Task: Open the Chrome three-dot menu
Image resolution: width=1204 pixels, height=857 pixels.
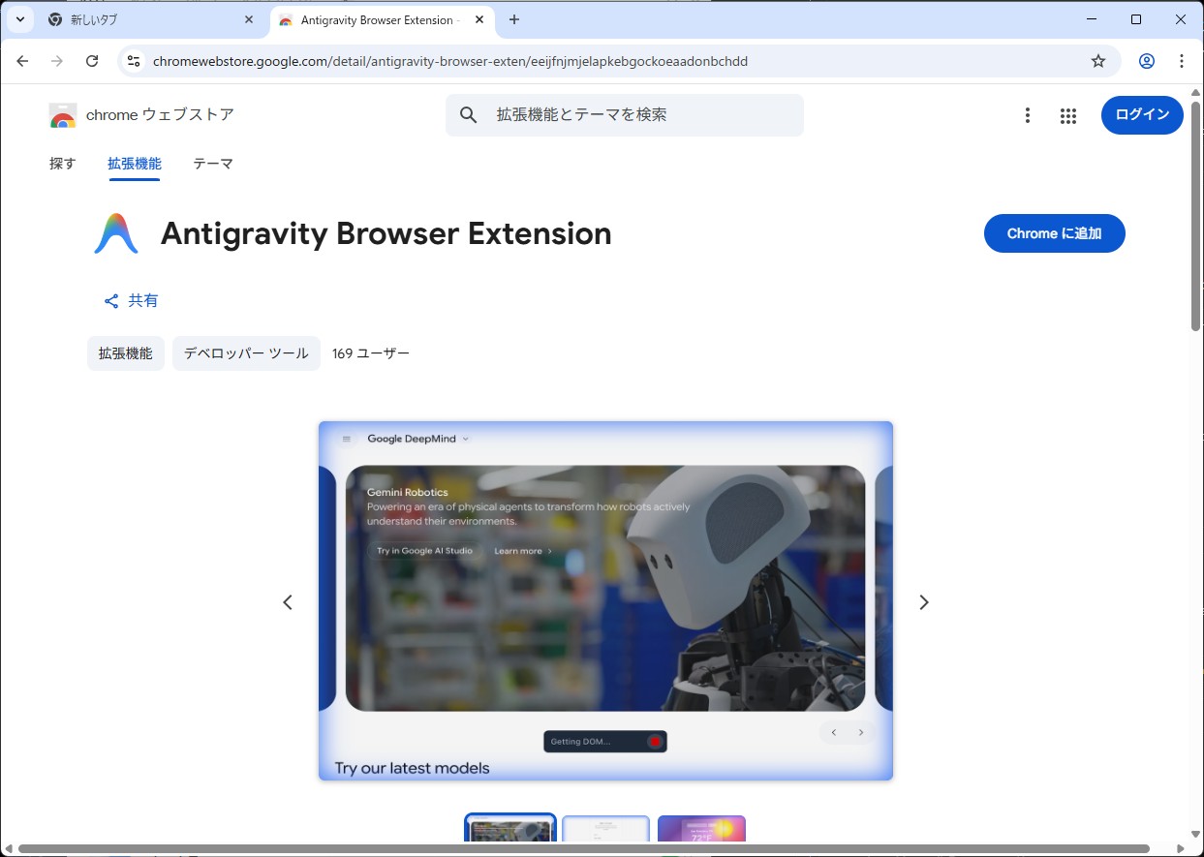Action: (x=1182, y=61)
